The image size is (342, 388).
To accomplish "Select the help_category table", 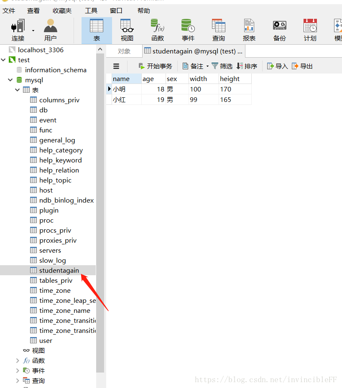I will (61, 150).
